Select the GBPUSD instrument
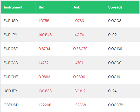This screenshot has height=112, width=140. [x=11, y=105]
